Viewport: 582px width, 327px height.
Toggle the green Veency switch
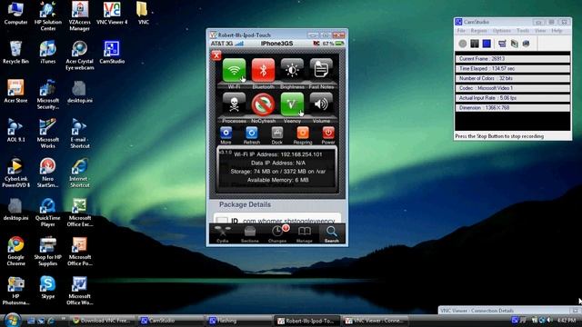(x=292, y=104)
